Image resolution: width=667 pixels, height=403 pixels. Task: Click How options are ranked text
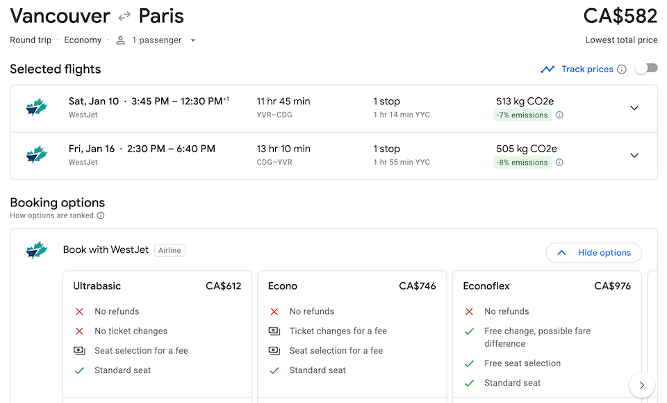[51, 215]
